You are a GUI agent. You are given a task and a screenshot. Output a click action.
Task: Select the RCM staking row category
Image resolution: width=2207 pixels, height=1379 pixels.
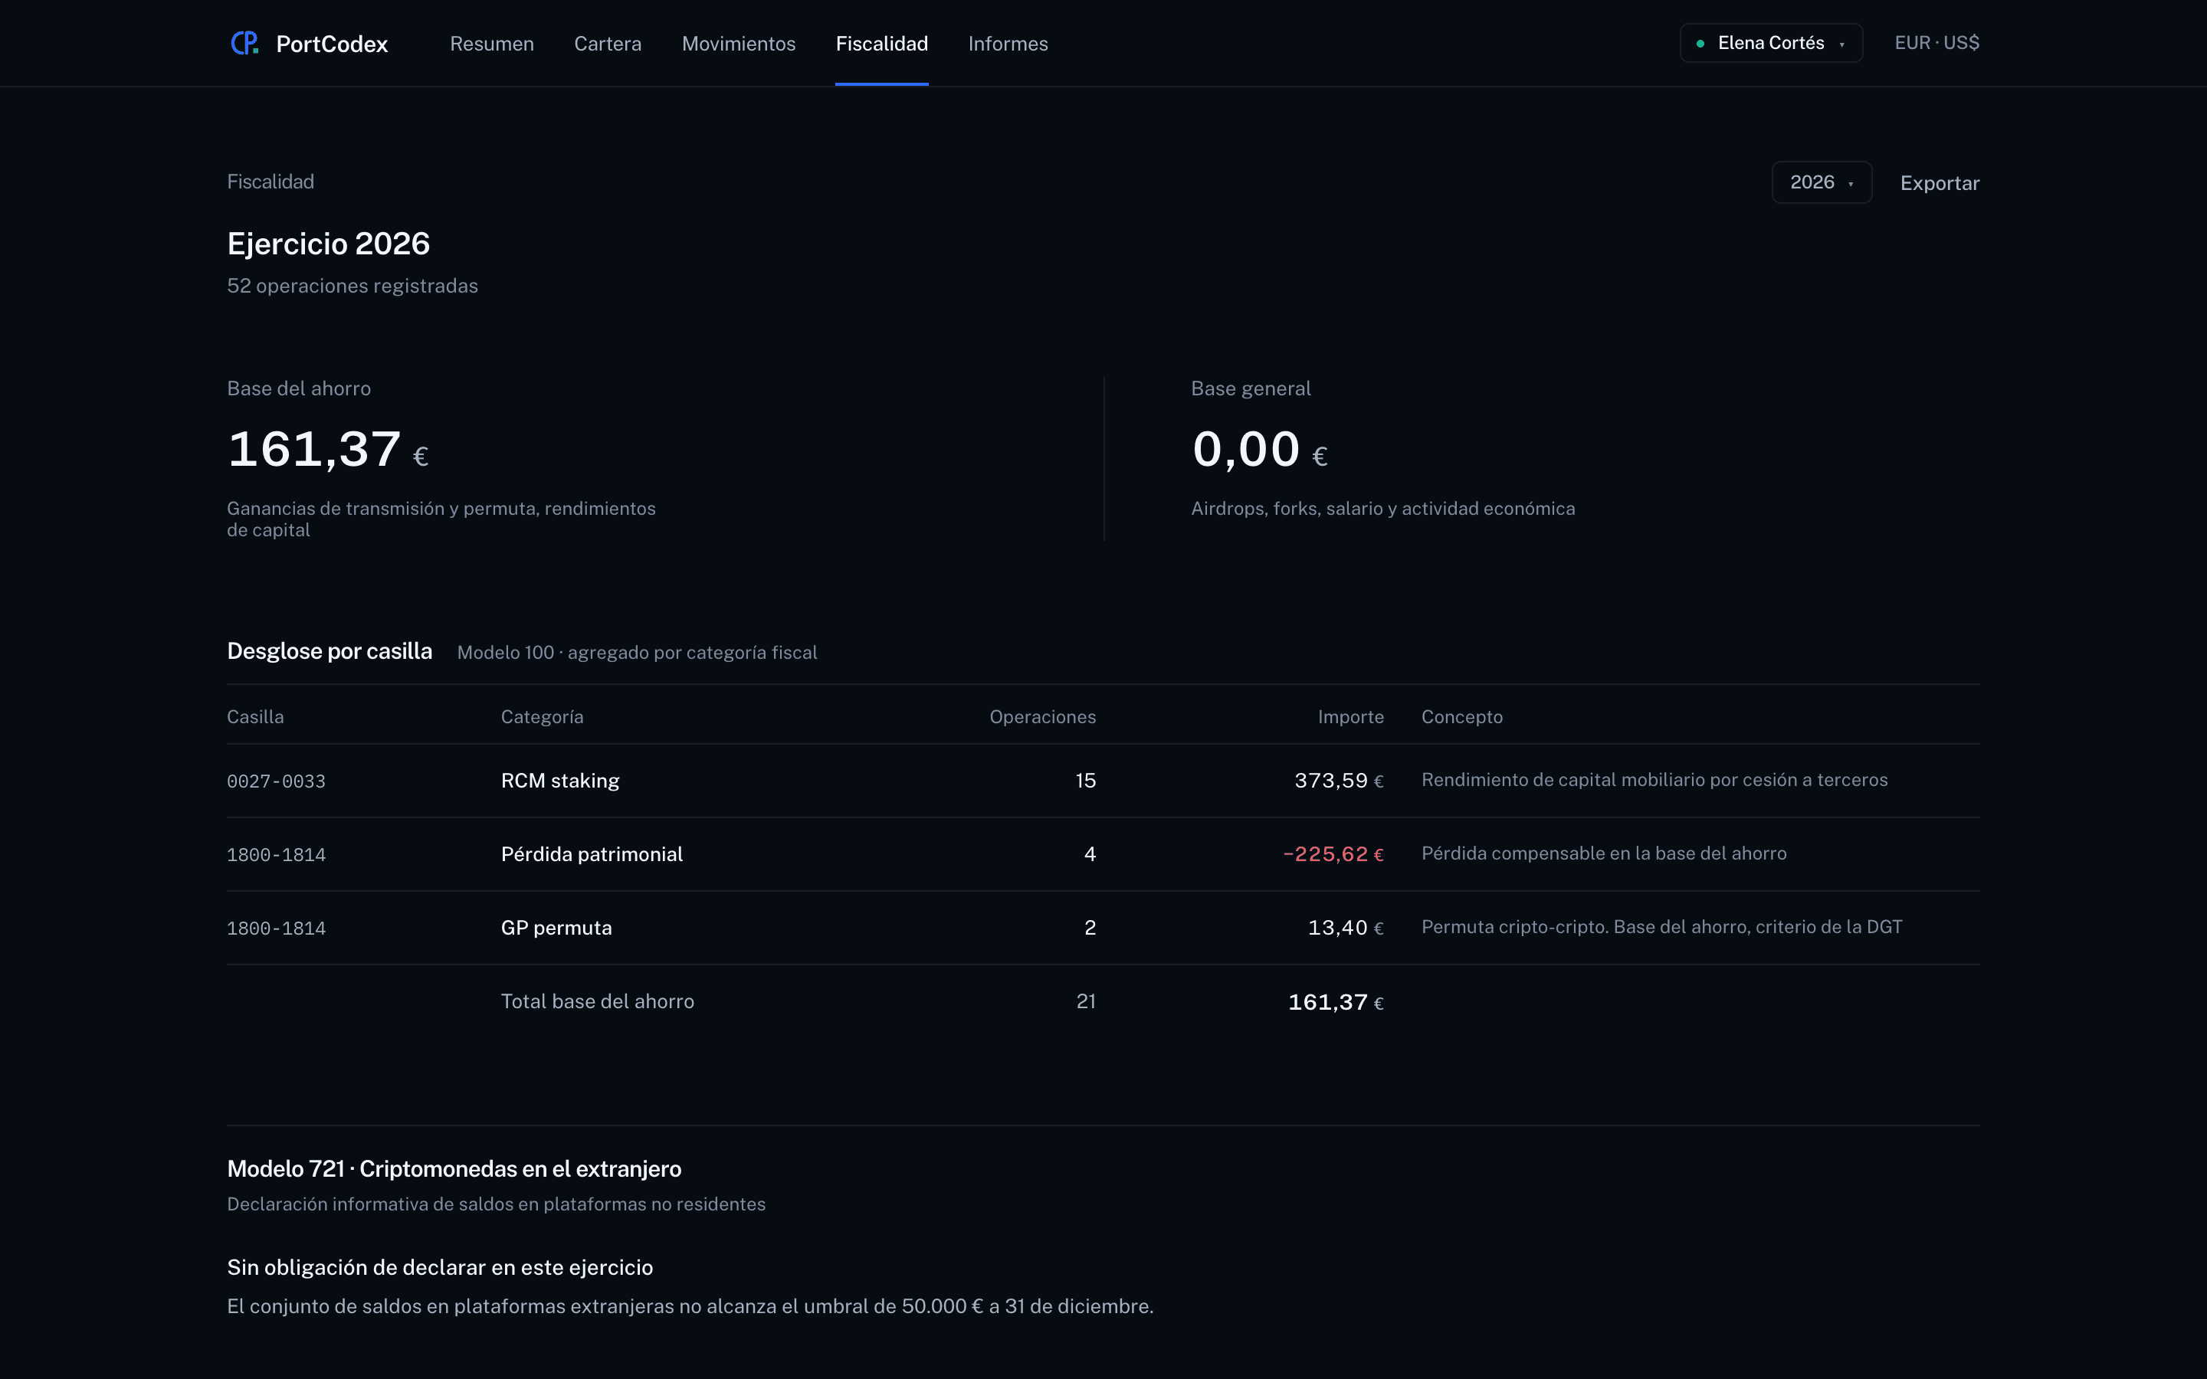click(x=560, y=781)
